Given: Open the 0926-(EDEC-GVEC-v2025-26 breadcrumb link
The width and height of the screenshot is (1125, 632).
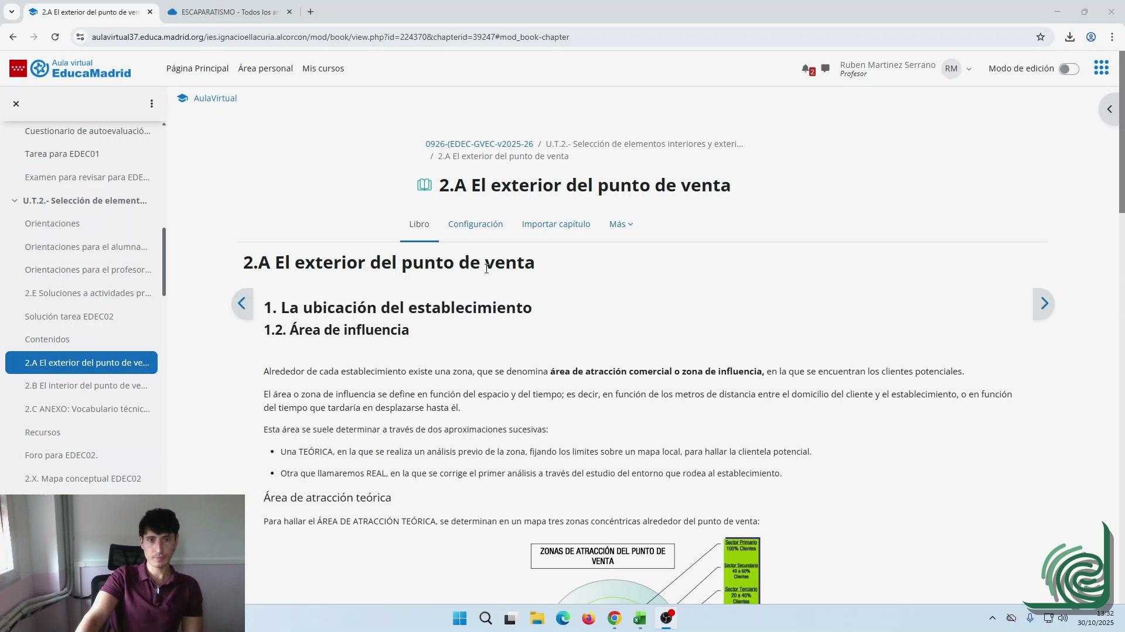Looking at the screenshot, I should [x=479, y=144].
